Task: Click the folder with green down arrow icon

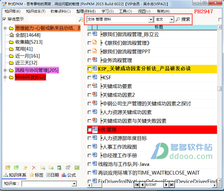Action: [x=51, y=168]
